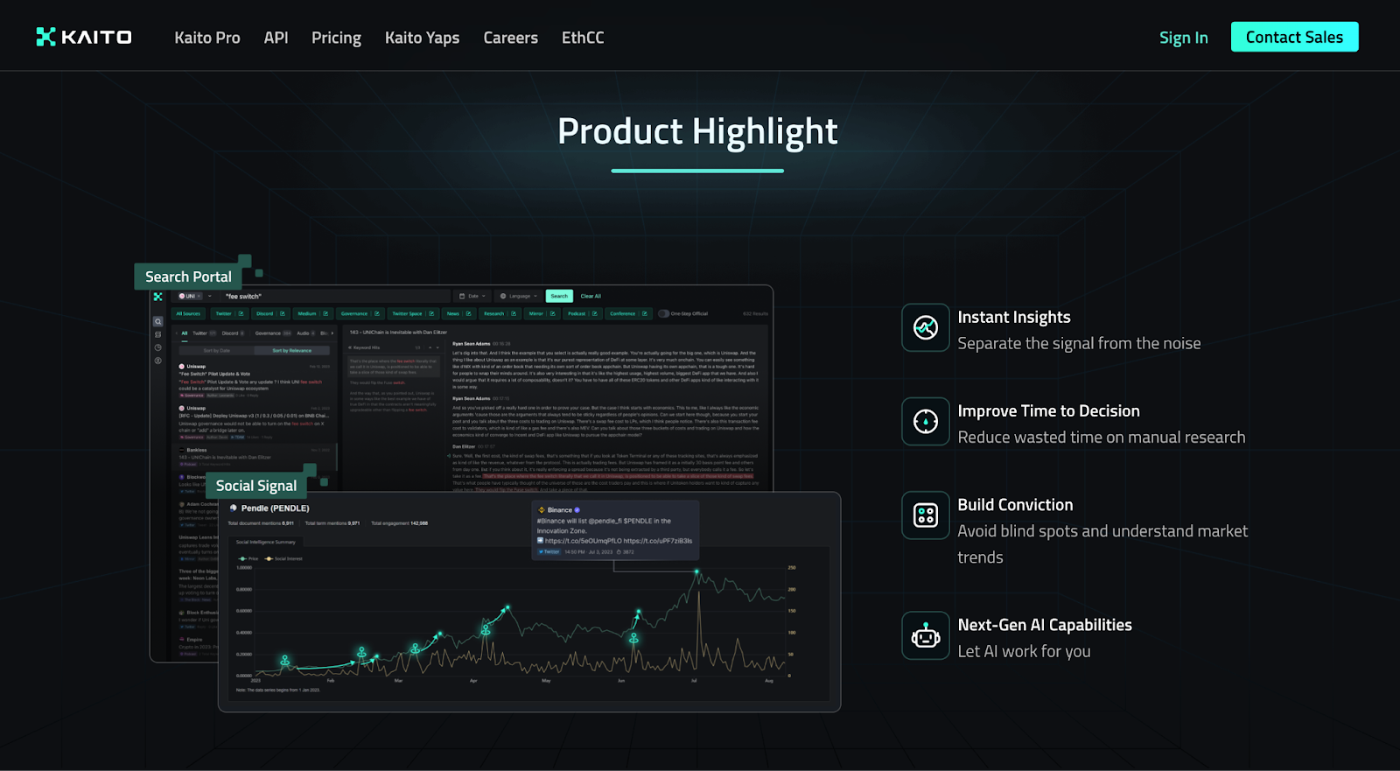Open Conference source pop-out icon
This screenshot has width=1400, height=771.
[x=644, y=313]
